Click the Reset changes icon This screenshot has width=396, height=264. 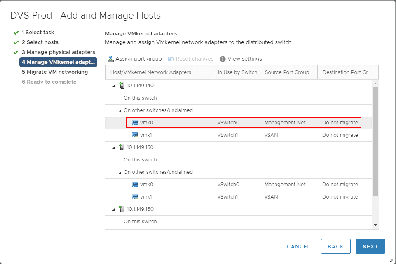tap(171, 58)
